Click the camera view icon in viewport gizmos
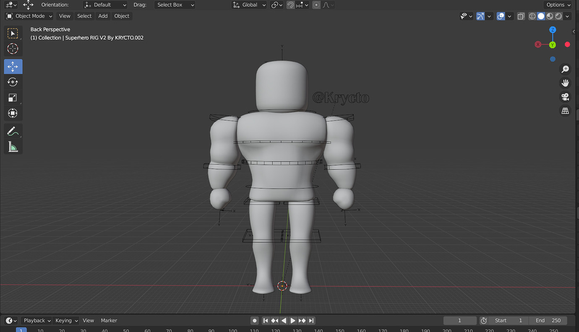The image size is (579, 332). click(565, 97)
